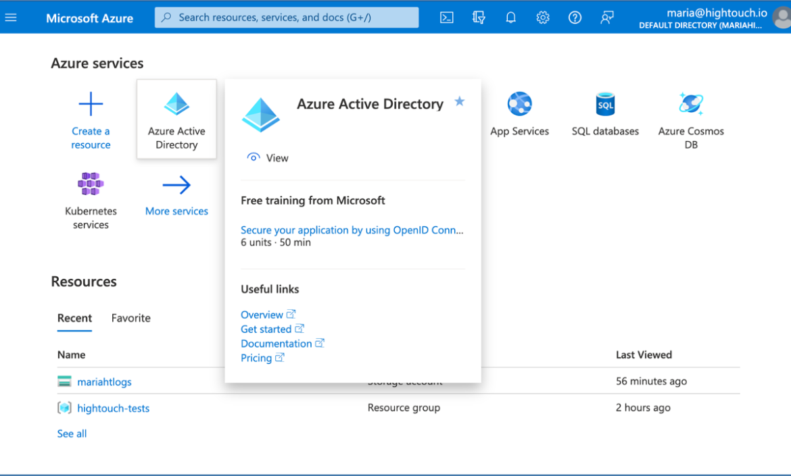The width and height of the screenshot is (791, 476).
Task: Open the Directories and subscriptions filter
Action: pos(479,18)
